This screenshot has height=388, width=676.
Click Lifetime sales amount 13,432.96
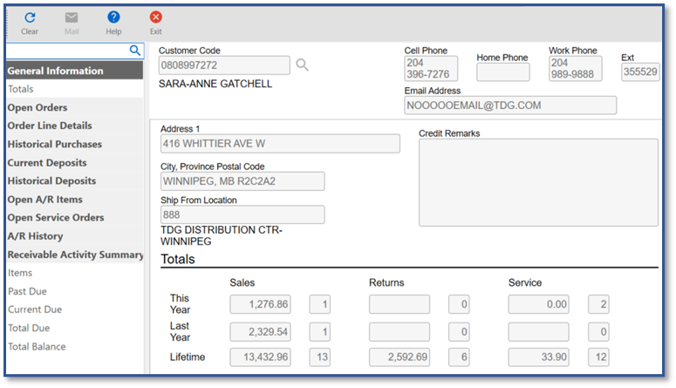[260, 357]
